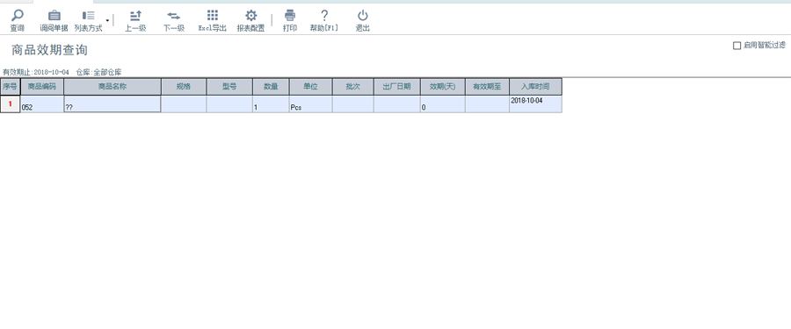
Task: Go up with 上一级 icon
Action: coord(135,16)
